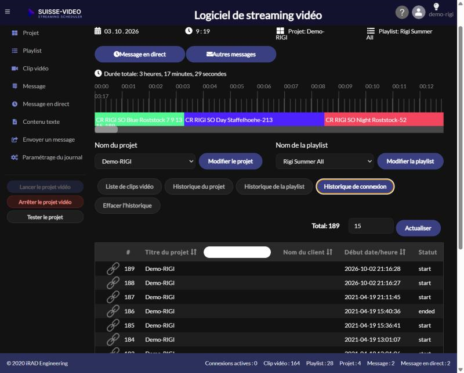Click the link icon in row 188
Viewport: 464px width, 373px height.
[113, 283]
